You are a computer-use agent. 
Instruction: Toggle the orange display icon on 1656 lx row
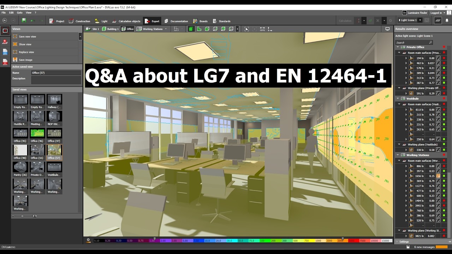coord(438,176)
